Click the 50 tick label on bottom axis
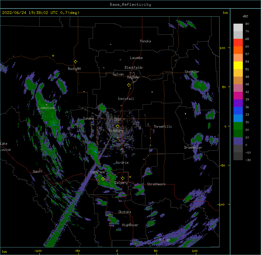Screen dimensions: 261x255 pos(156,251)
